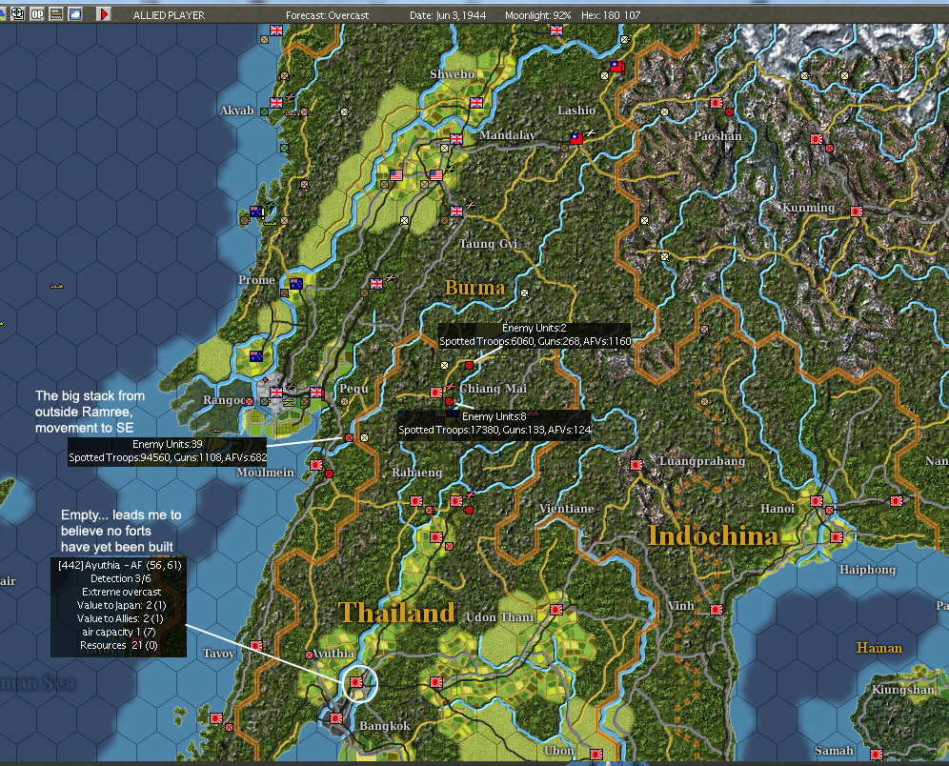Select the Japanese flag at Vinh

(717, 610)
